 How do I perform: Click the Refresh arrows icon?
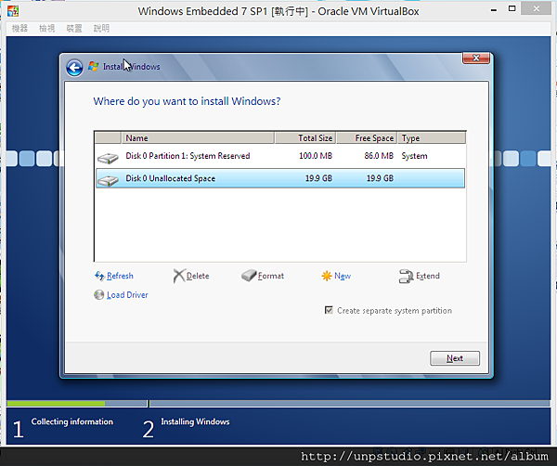pos(99,276)
